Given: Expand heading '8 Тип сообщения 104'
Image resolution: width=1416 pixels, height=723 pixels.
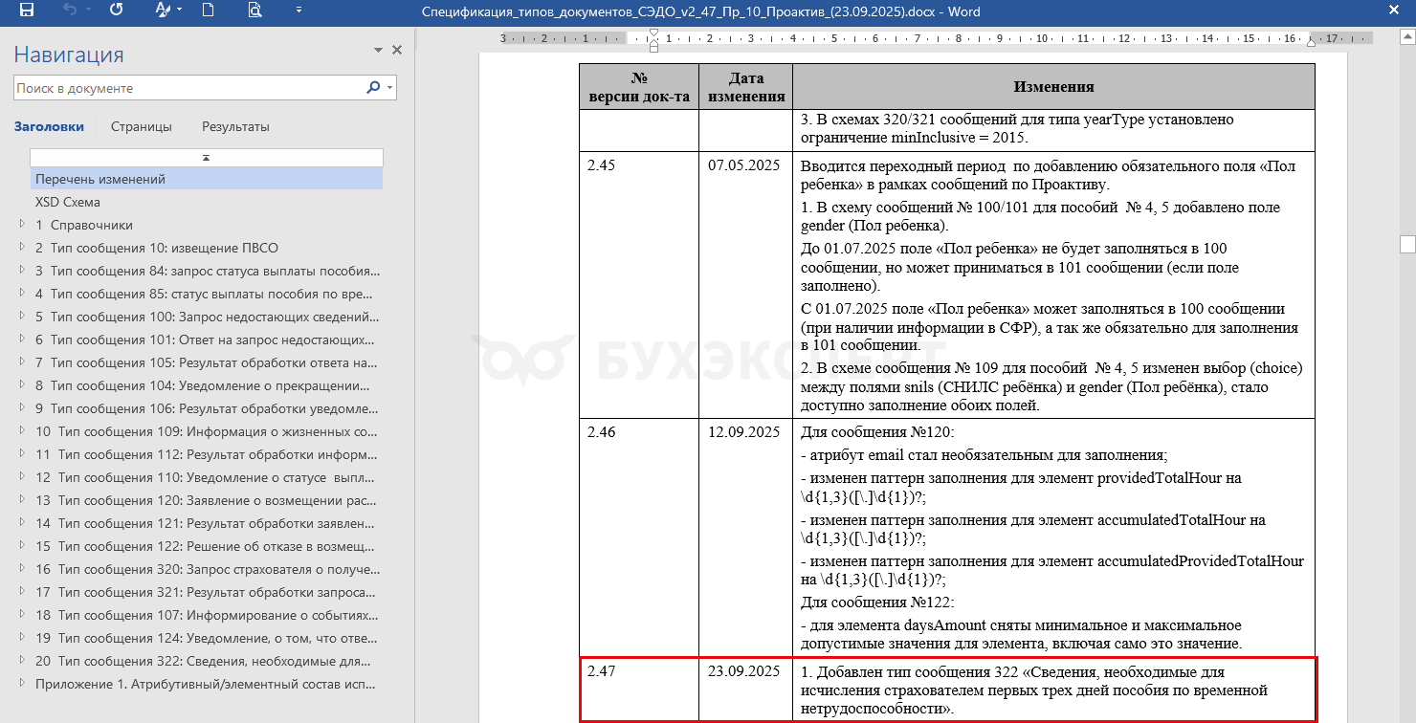Looking at the screenshot, I should 22,385.
